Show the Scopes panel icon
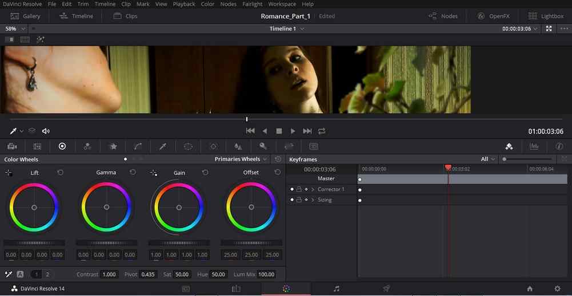The height and width of the screenshot is (296, 572). [x=534, y=147]
